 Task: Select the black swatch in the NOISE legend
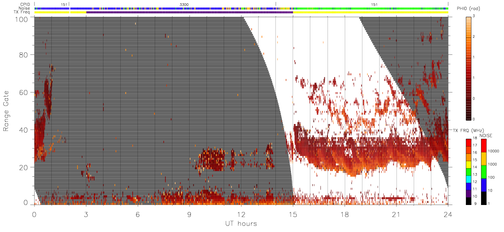click(x=484, y=198)
